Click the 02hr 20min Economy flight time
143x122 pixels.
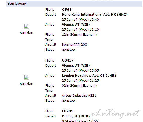(x=79, y=86)
